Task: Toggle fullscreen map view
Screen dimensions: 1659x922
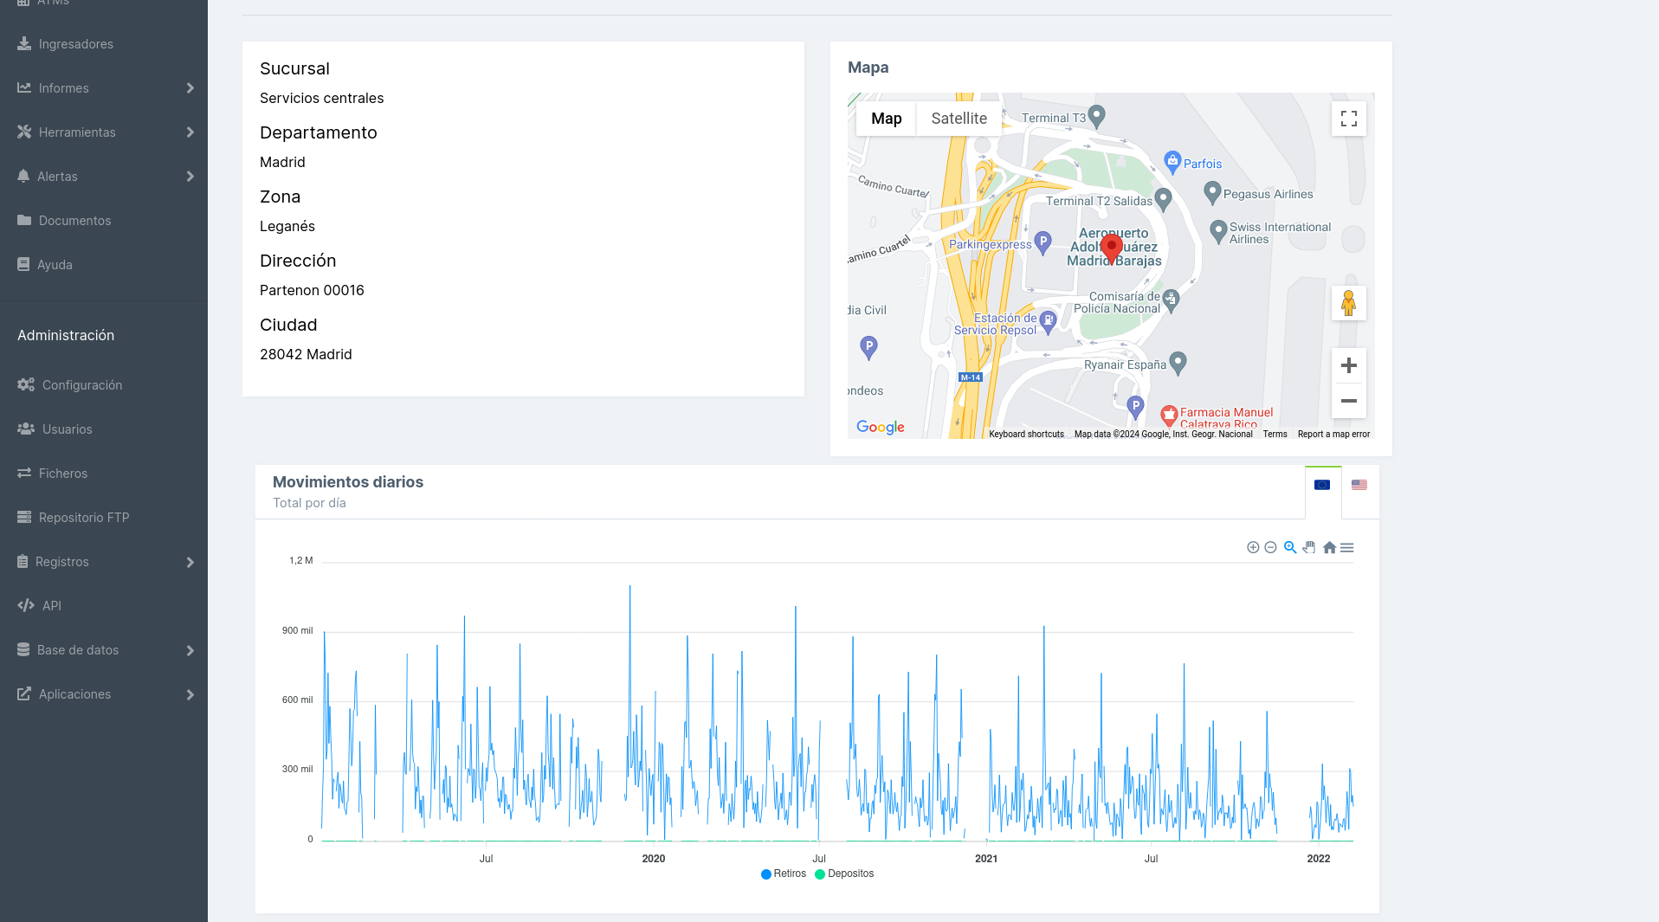Action: click(x=1348, y=119)
